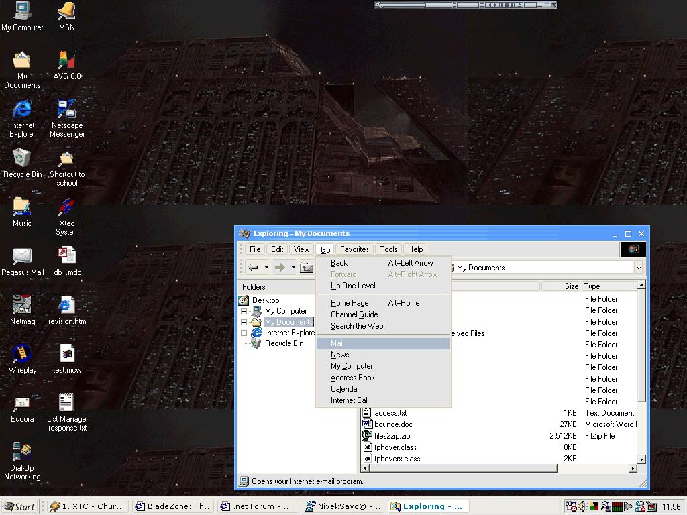The height and width of the screenshot is (515, 687).
Task: Click the AVG 6.0 desktop icon
Action: point(66,62)
